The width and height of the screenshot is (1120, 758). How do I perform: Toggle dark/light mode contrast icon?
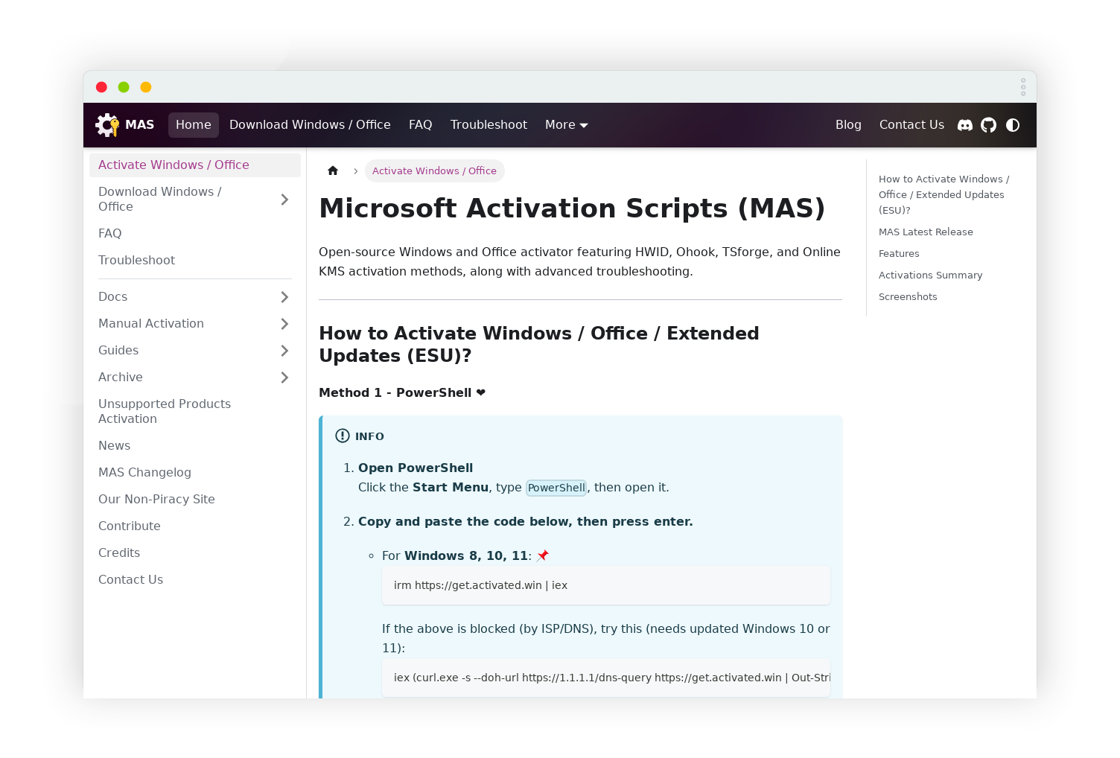click(x=1013, y=125)
